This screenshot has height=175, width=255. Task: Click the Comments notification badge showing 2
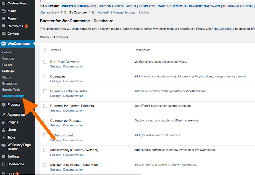(x=26, y=26)
